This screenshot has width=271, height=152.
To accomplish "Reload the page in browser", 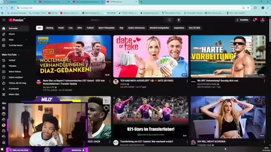I will [x=12, y=8].
